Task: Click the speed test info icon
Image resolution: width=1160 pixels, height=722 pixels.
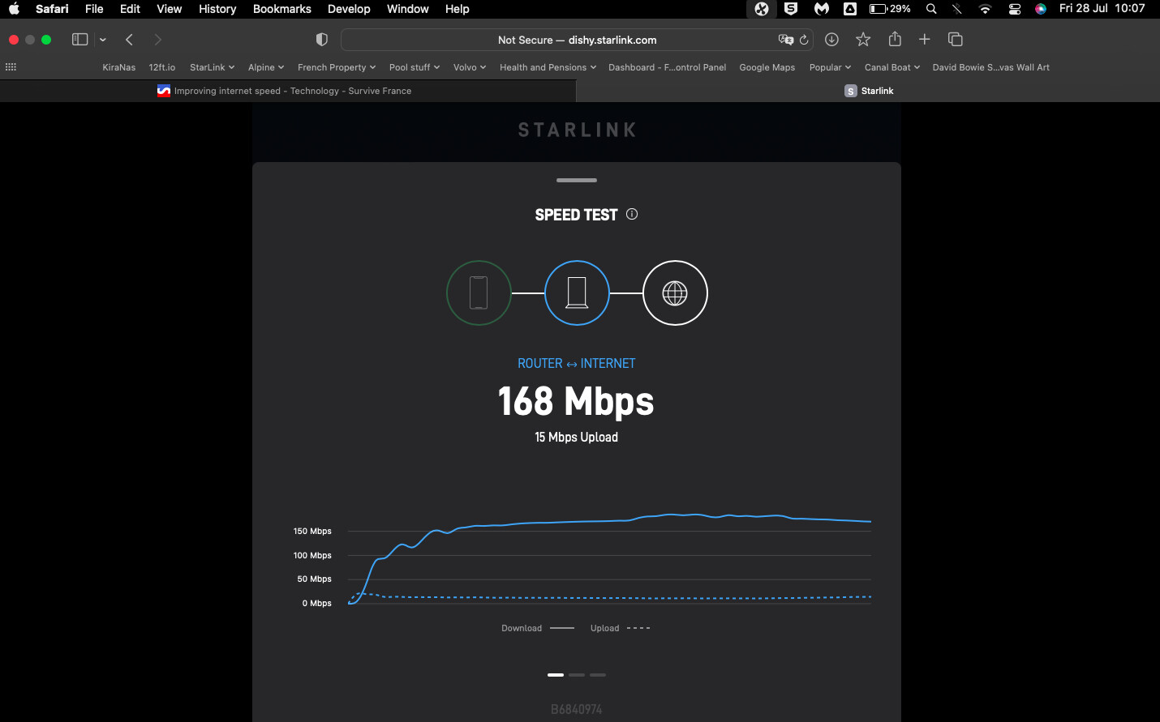Action: 632,214
